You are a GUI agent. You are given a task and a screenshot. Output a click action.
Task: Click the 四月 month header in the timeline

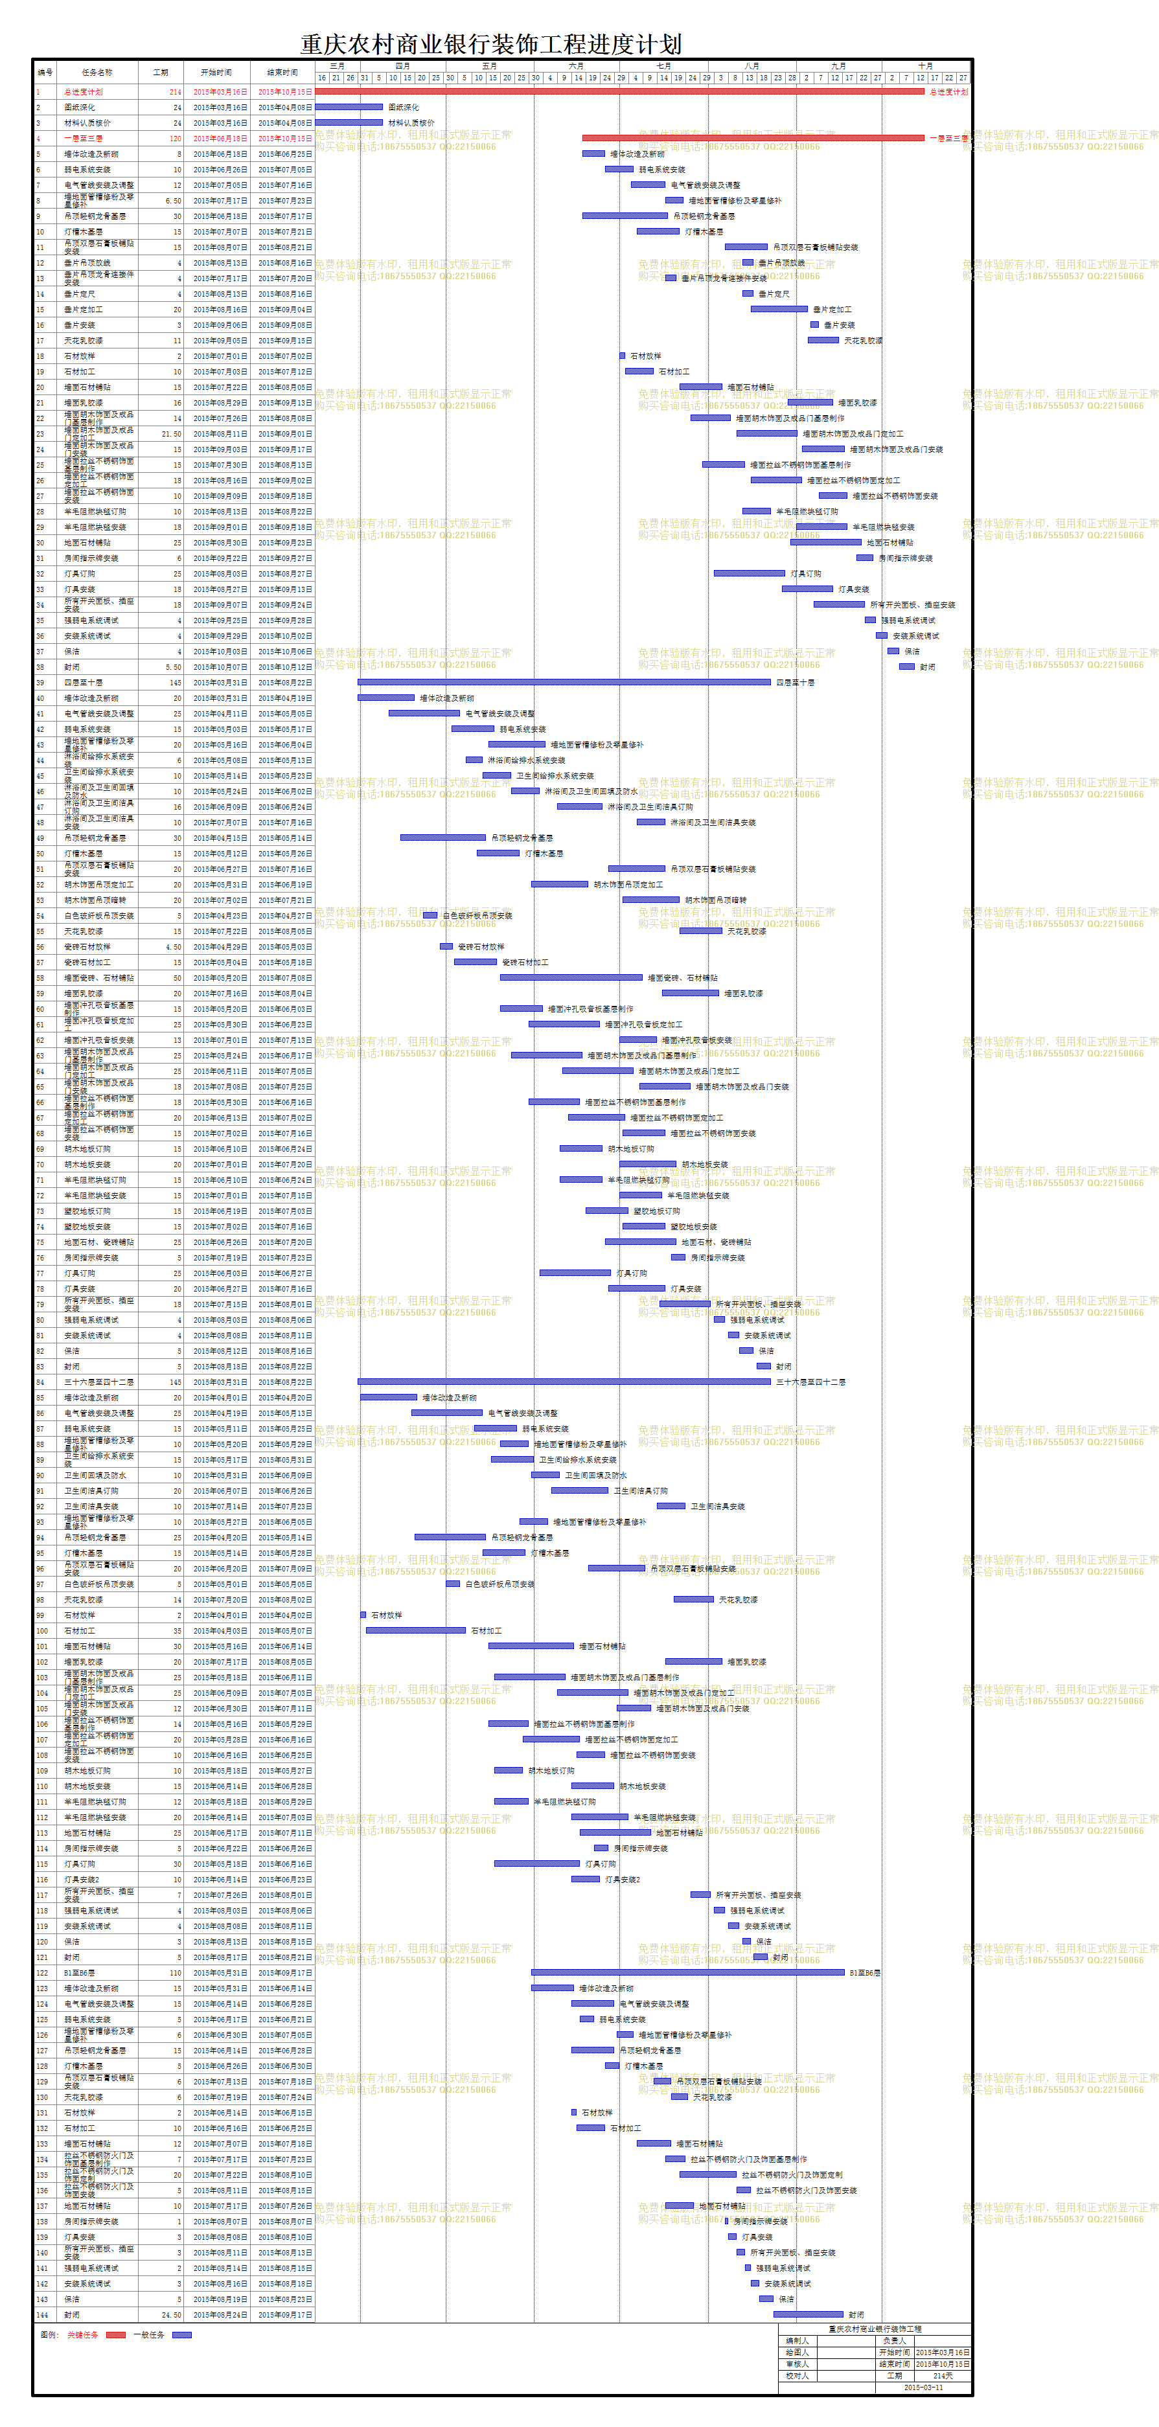404,66
